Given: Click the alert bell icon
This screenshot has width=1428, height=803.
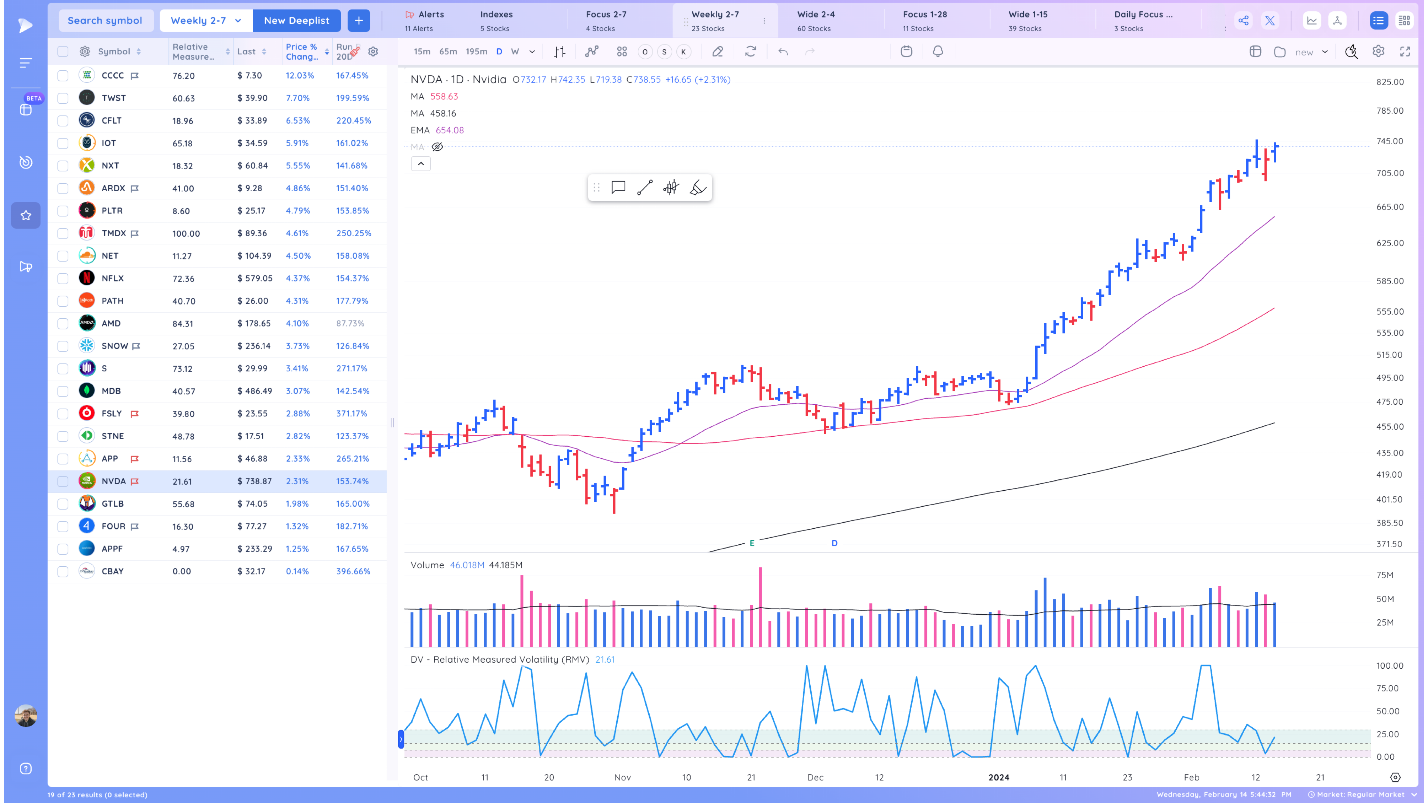Looking at the screenshot, I should tap(938, 52).
